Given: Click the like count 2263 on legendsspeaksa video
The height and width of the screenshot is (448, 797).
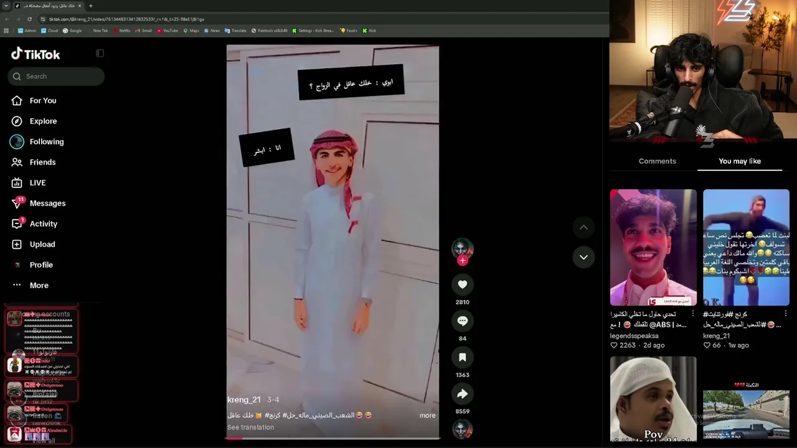Looking at the screenshot, I should point(628,345).
